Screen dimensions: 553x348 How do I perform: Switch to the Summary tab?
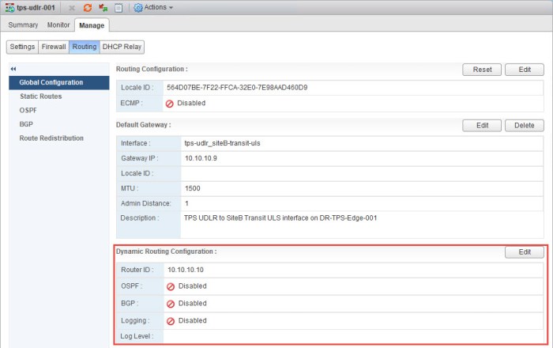(x=23, y=25)
